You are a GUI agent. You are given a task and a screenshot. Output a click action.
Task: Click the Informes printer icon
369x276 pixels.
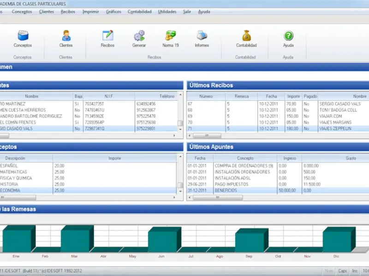(202, 36)
